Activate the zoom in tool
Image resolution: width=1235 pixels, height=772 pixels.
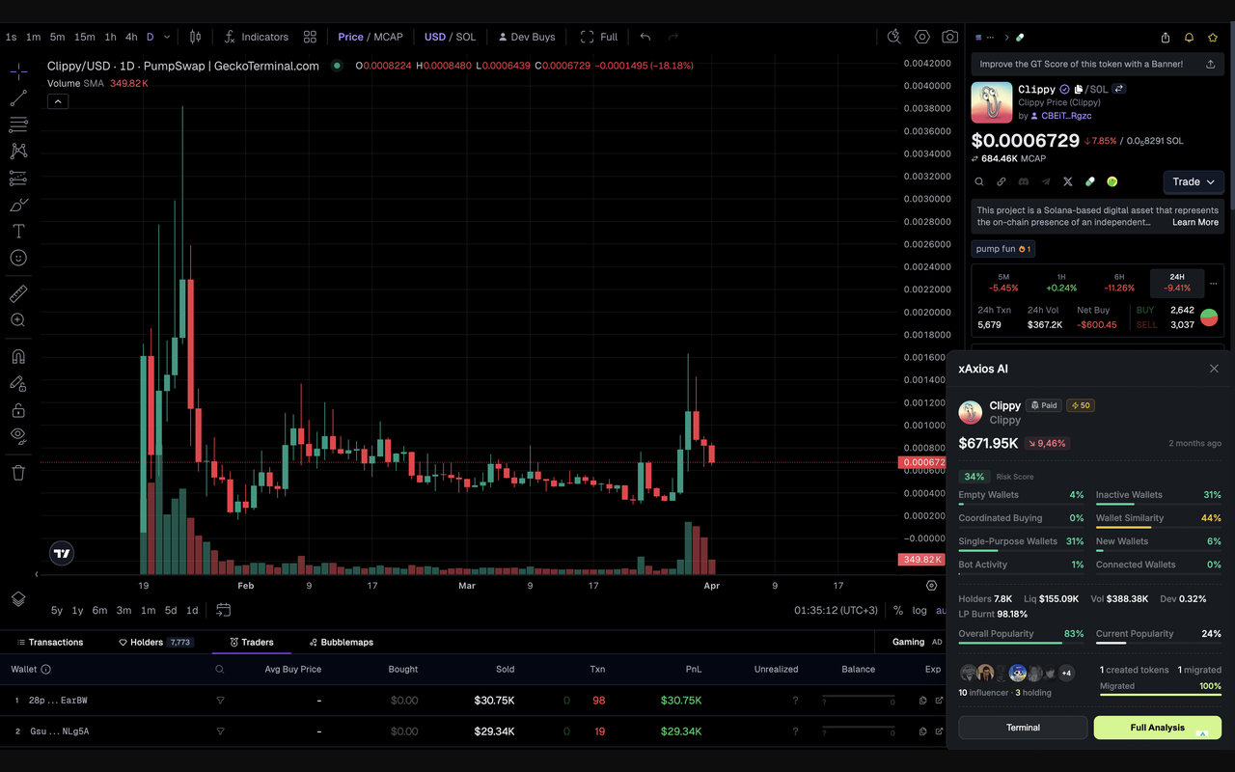coord(18,320)
